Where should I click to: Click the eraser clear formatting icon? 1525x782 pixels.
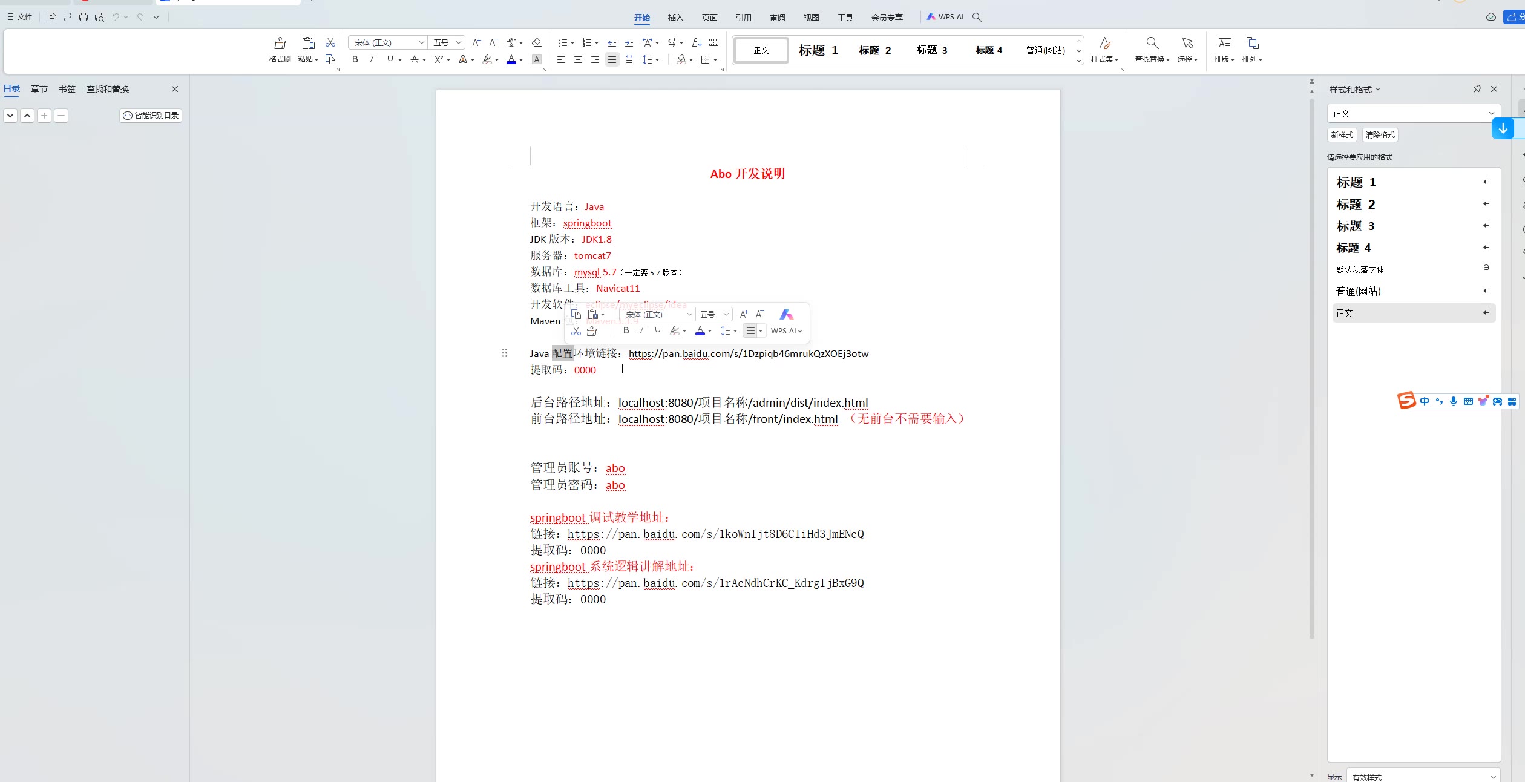click(x=536, y=42)
